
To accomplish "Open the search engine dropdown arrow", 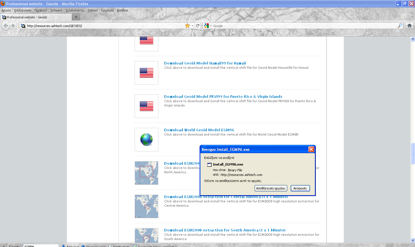I will click(211, 26).
